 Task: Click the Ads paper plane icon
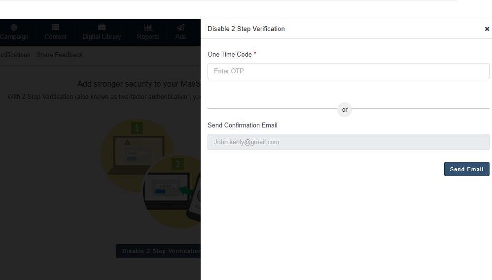(181, 28)
